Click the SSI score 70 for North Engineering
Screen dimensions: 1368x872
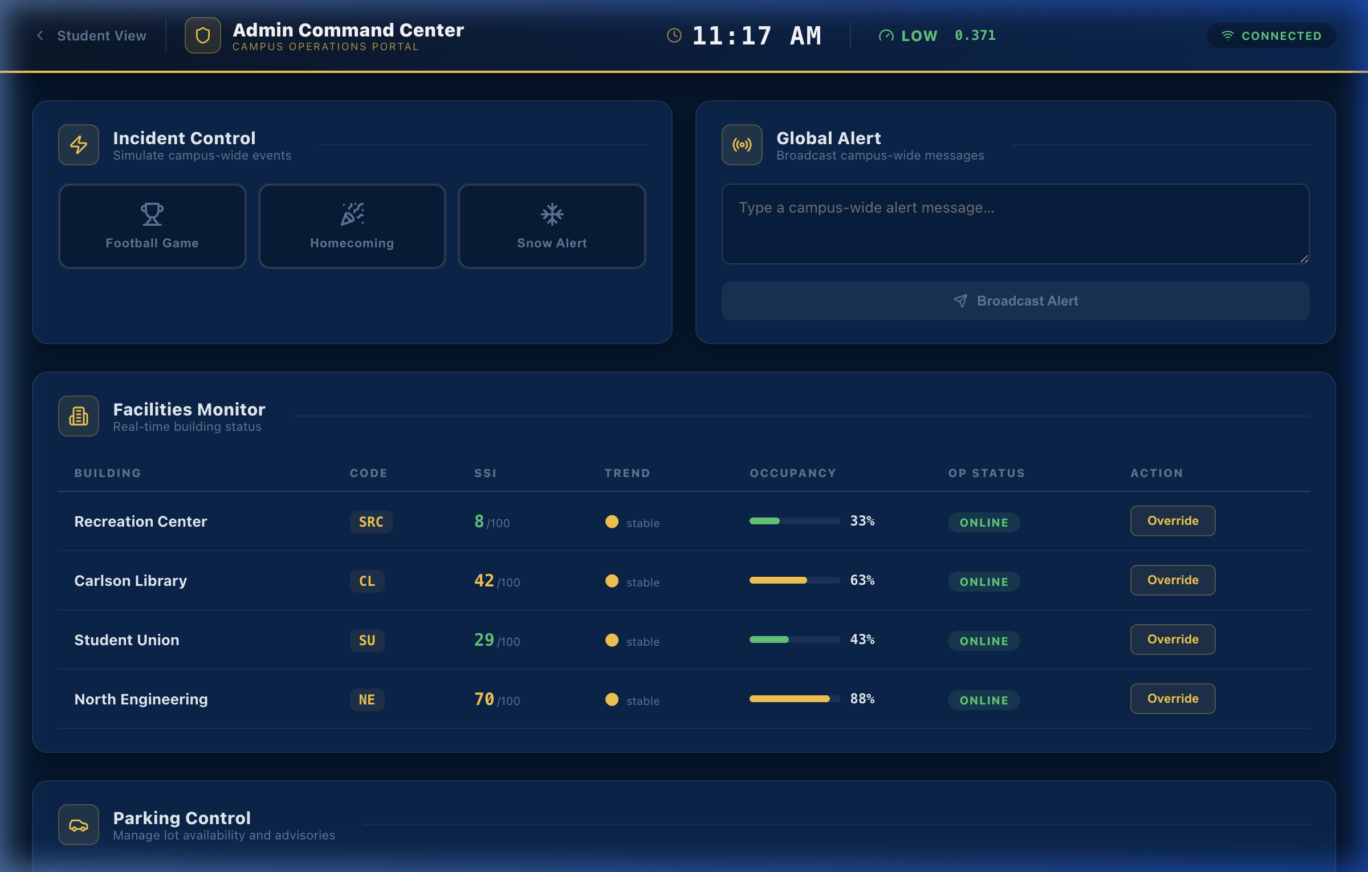(484, 699)
